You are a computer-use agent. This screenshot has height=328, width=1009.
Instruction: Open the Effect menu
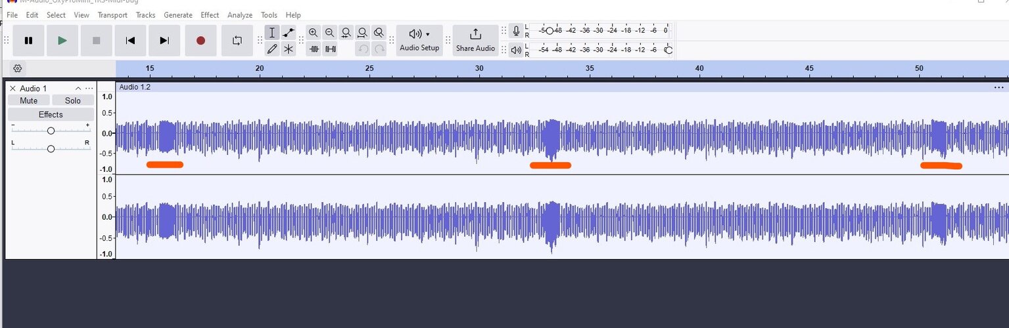tap(210, 15)
